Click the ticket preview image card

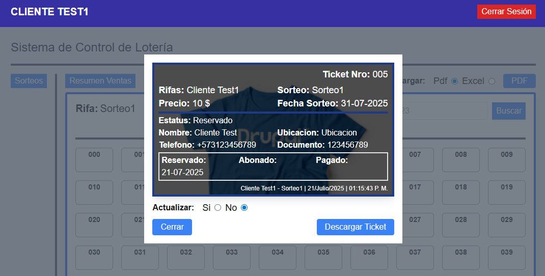273,129
